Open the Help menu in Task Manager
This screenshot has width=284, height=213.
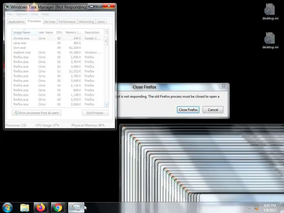(45, 14)
